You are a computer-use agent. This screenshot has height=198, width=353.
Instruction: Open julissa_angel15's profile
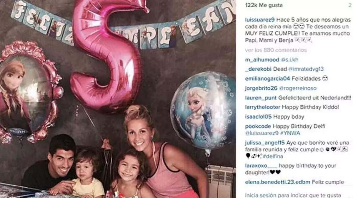pyautogui.click(x=265, y=143)
